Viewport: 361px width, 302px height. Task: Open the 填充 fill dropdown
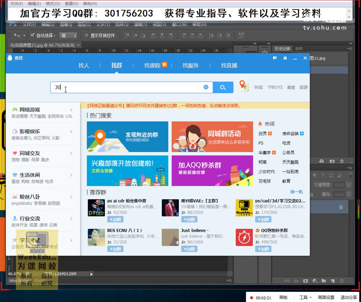point(349,194)
